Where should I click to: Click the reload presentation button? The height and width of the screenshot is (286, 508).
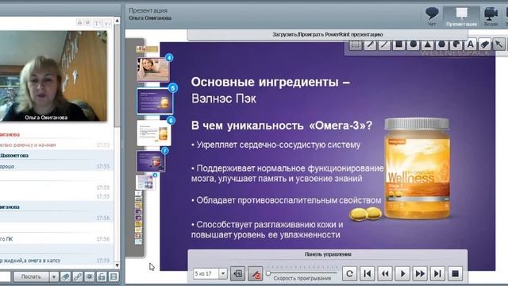point(349,274)
